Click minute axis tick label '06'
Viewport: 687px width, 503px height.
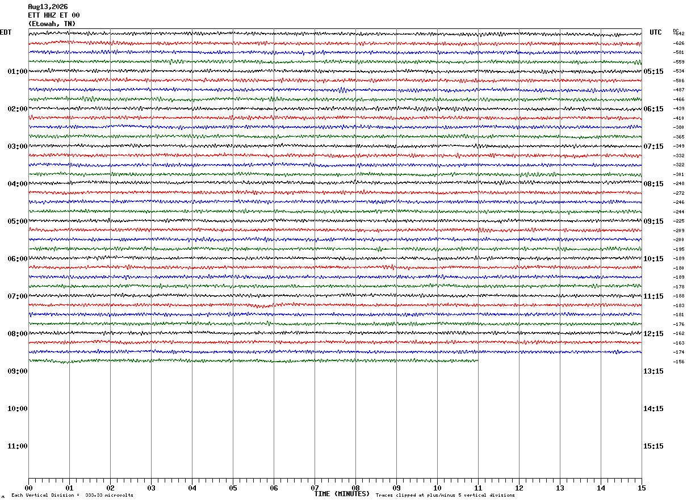click(x=274, y=488)
